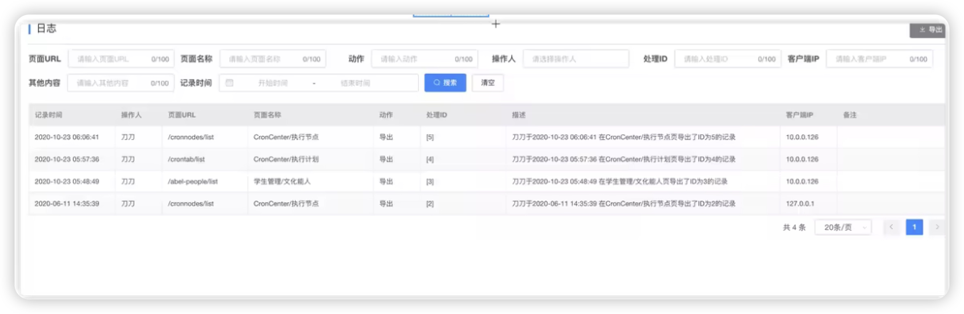
Task: Click description of ID为5的记录 row
Action: click(624, 137)
